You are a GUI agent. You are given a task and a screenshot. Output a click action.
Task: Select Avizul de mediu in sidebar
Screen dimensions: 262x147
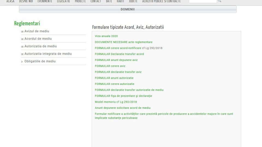click(37, 31)
